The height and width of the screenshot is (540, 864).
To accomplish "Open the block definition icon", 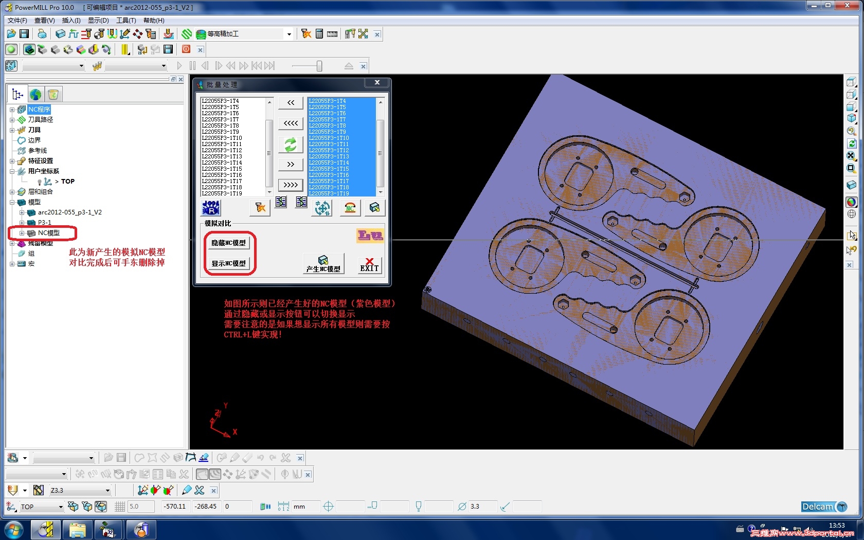I will coord(60,34).
